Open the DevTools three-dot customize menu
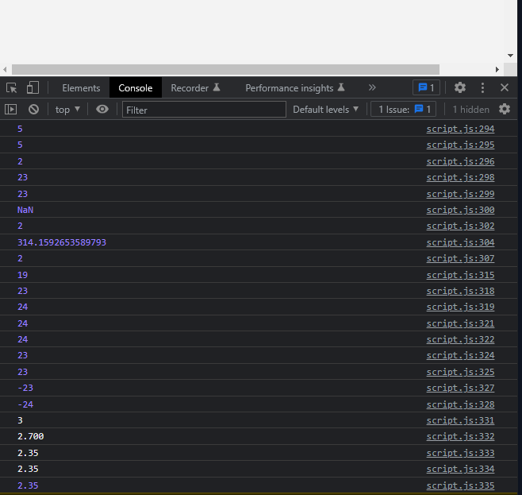The width and height of the screenshot is (522, 495). pyautogui.click(x=482, y=87)
